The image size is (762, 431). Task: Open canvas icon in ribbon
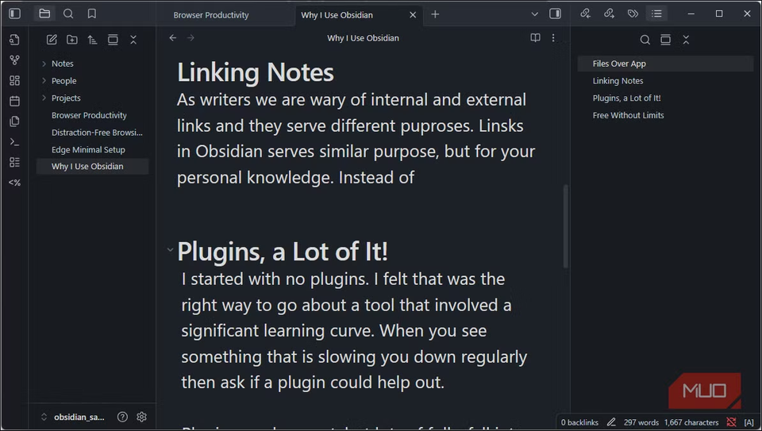point(14,80)
